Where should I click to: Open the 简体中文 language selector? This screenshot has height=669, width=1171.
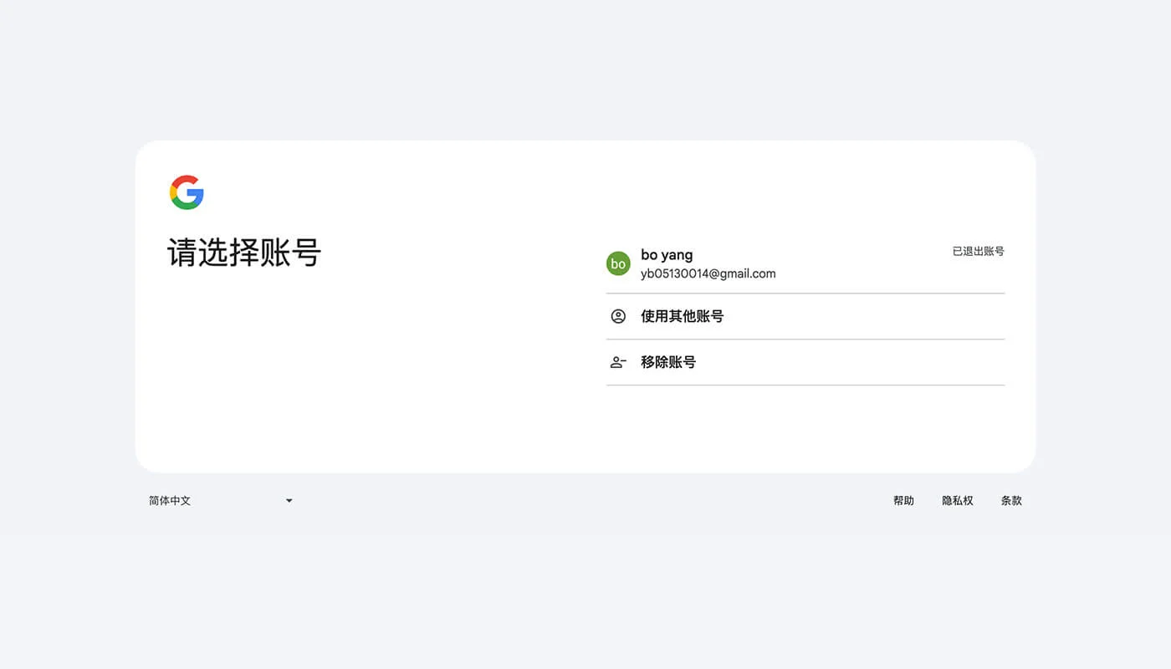point(169,500)
